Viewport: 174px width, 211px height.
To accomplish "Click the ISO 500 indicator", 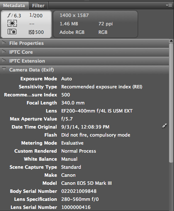I will (36, 32).
